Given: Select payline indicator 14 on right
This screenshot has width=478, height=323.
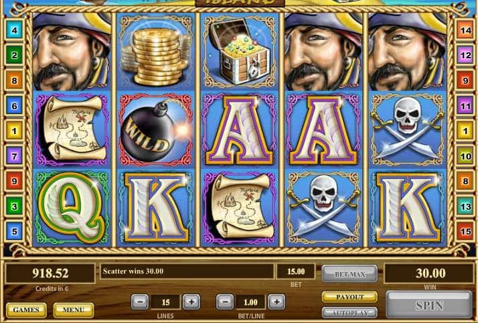Looking at the screenshot, I should 465,30.
